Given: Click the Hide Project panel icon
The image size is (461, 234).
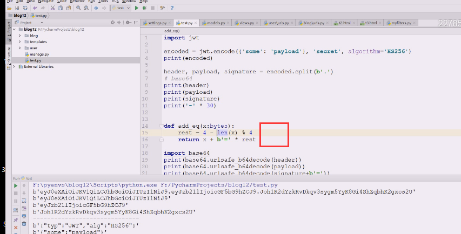Looking at the screenshot, I should [x=136, y=23].
